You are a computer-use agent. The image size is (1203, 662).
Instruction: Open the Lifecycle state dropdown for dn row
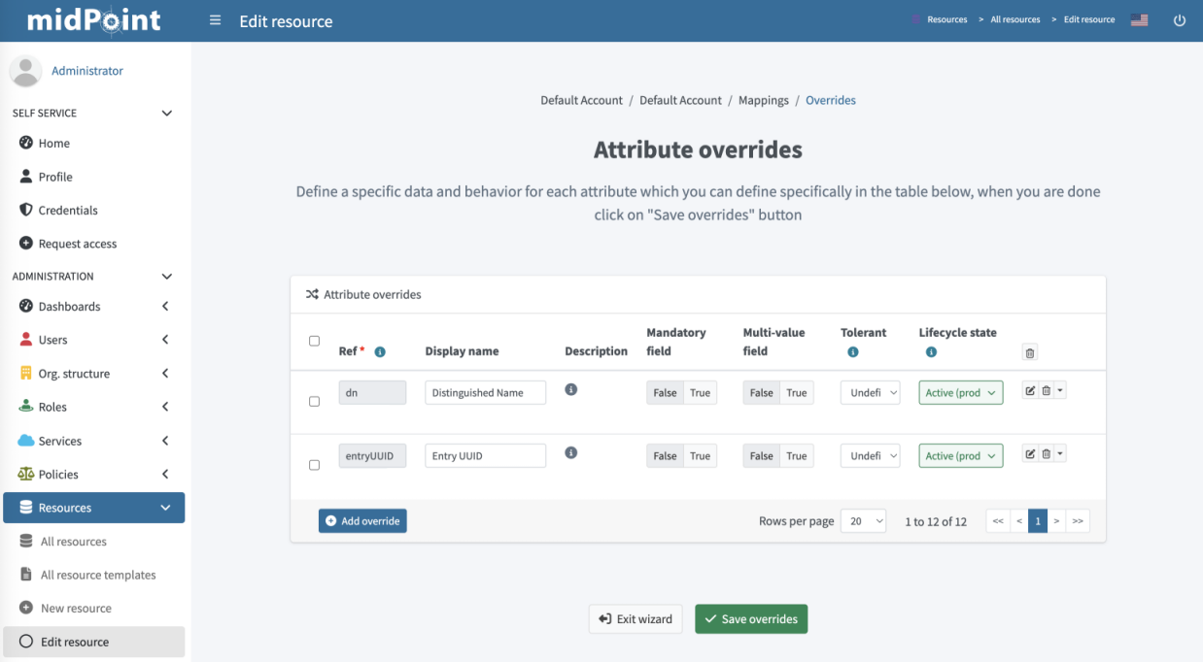960,392
